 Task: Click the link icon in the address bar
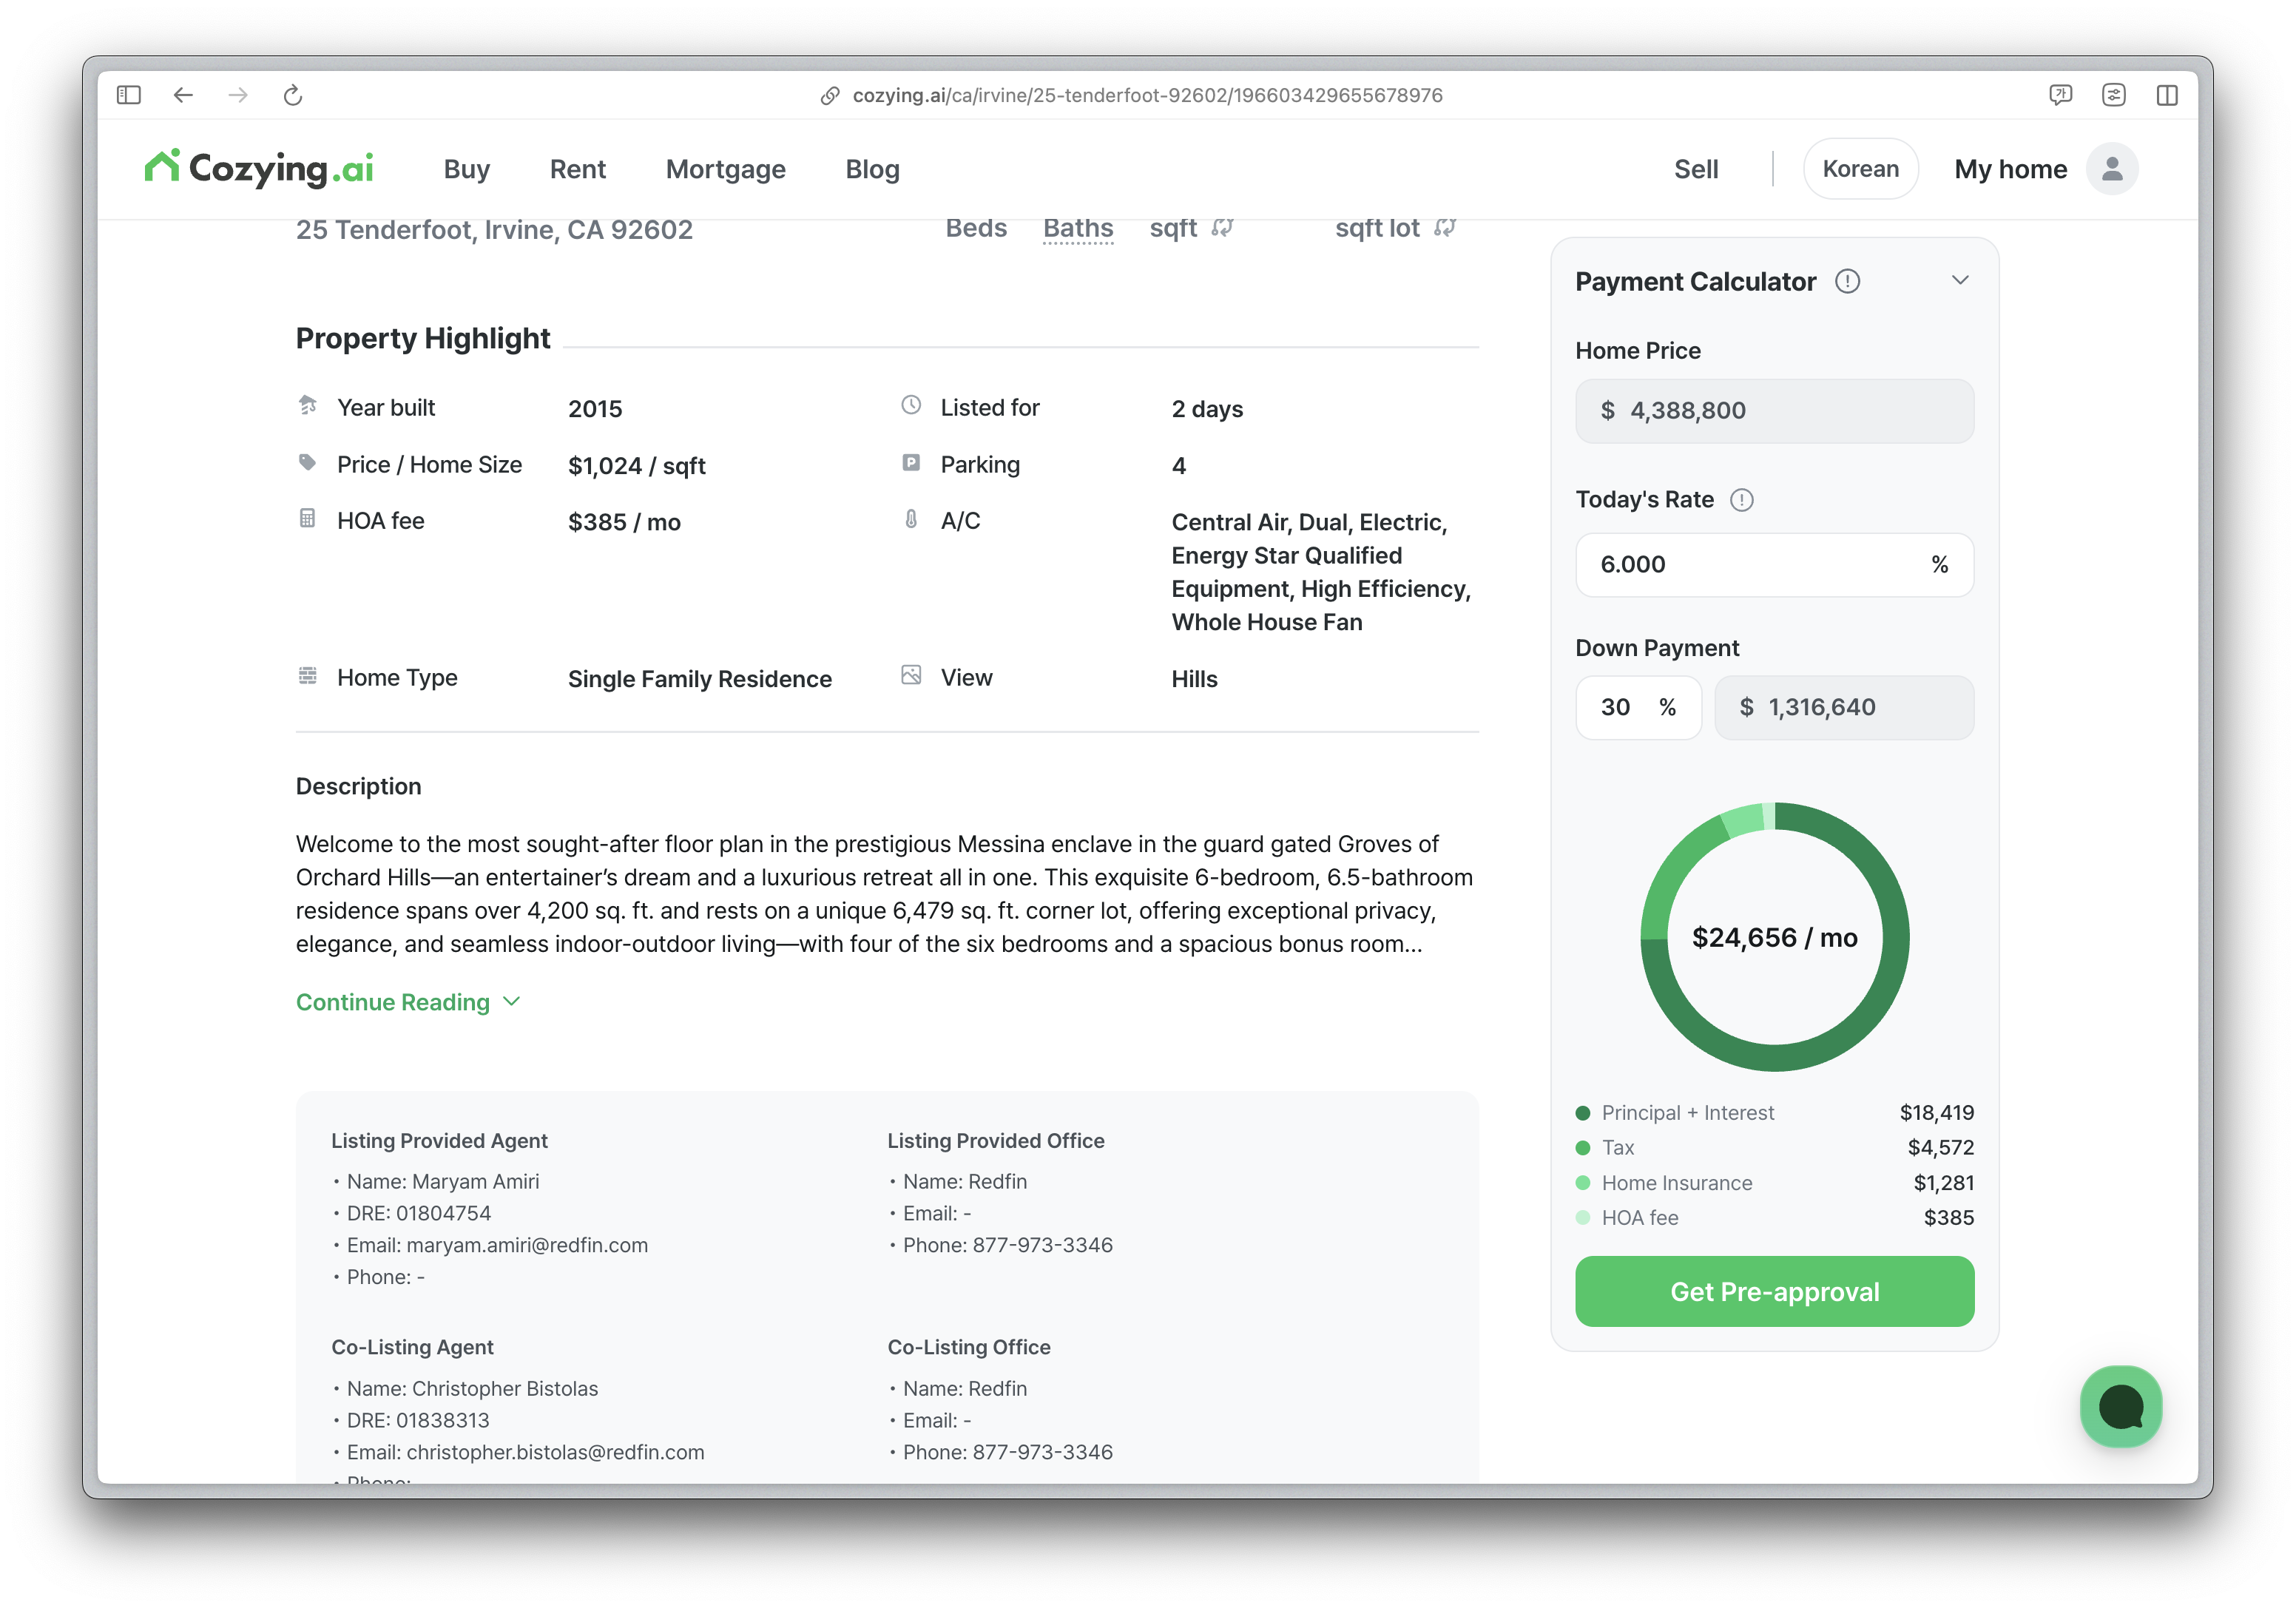(830, 95)
